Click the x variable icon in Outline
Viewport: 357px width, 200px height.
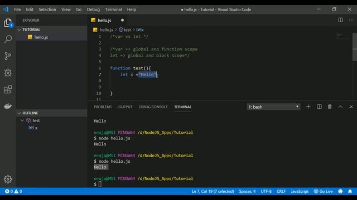click(x=31, y=128)
